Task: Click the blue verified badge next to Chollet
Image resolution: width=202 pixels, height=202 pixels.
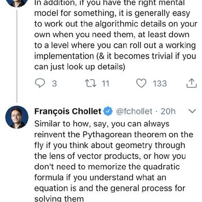Action: tap(108, 111)
